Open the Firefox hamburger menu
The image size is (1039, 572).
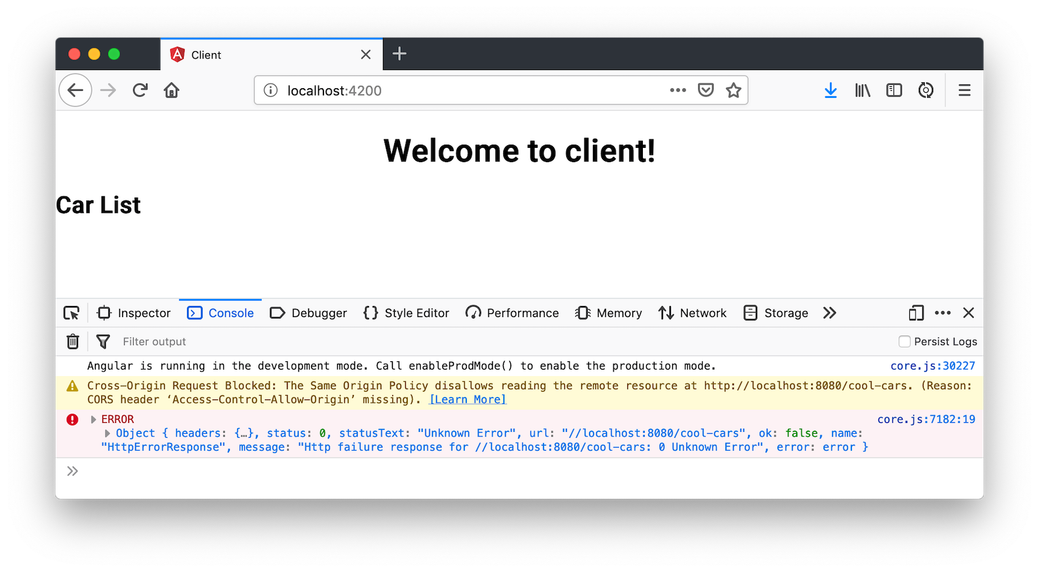click(964, 91)
